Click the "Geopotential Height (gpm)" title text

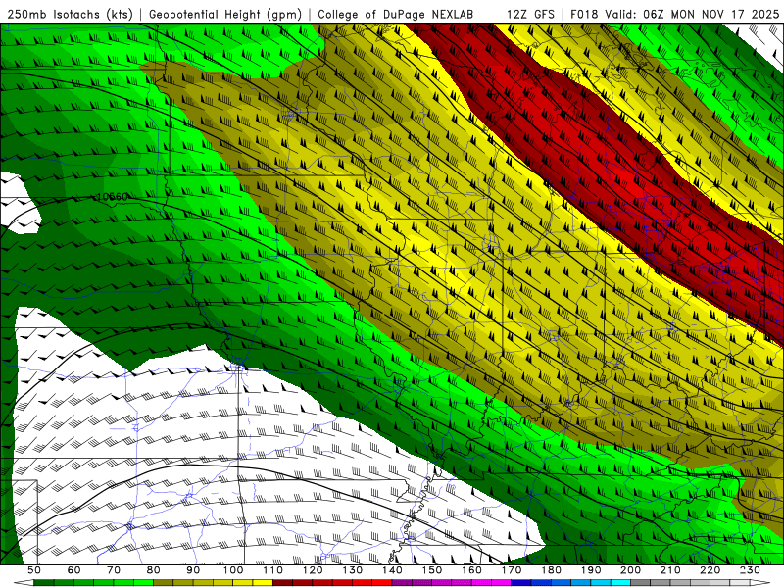(x=225, y=15)
